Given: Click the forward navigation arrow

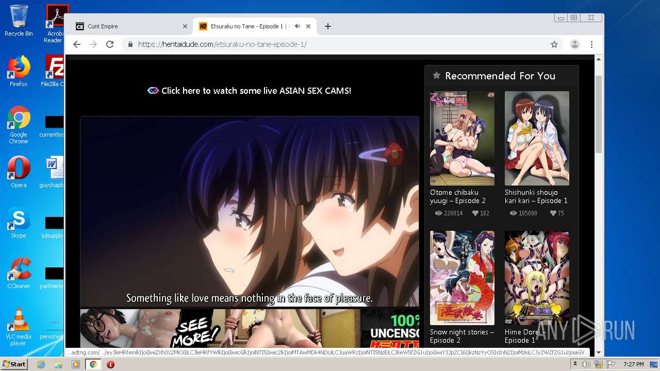Looking at the screenshot, I should (93, 44).
